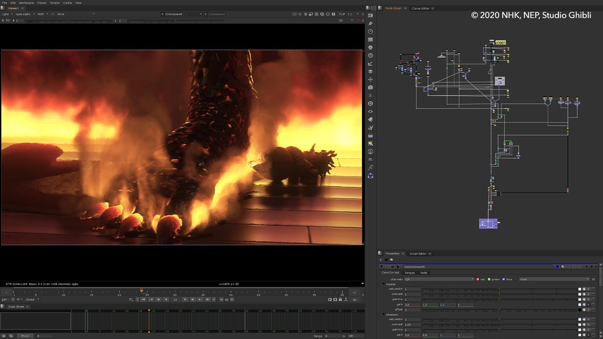603x339 pixels.
Task: Collapse the master section
Action: click(383, 284)
